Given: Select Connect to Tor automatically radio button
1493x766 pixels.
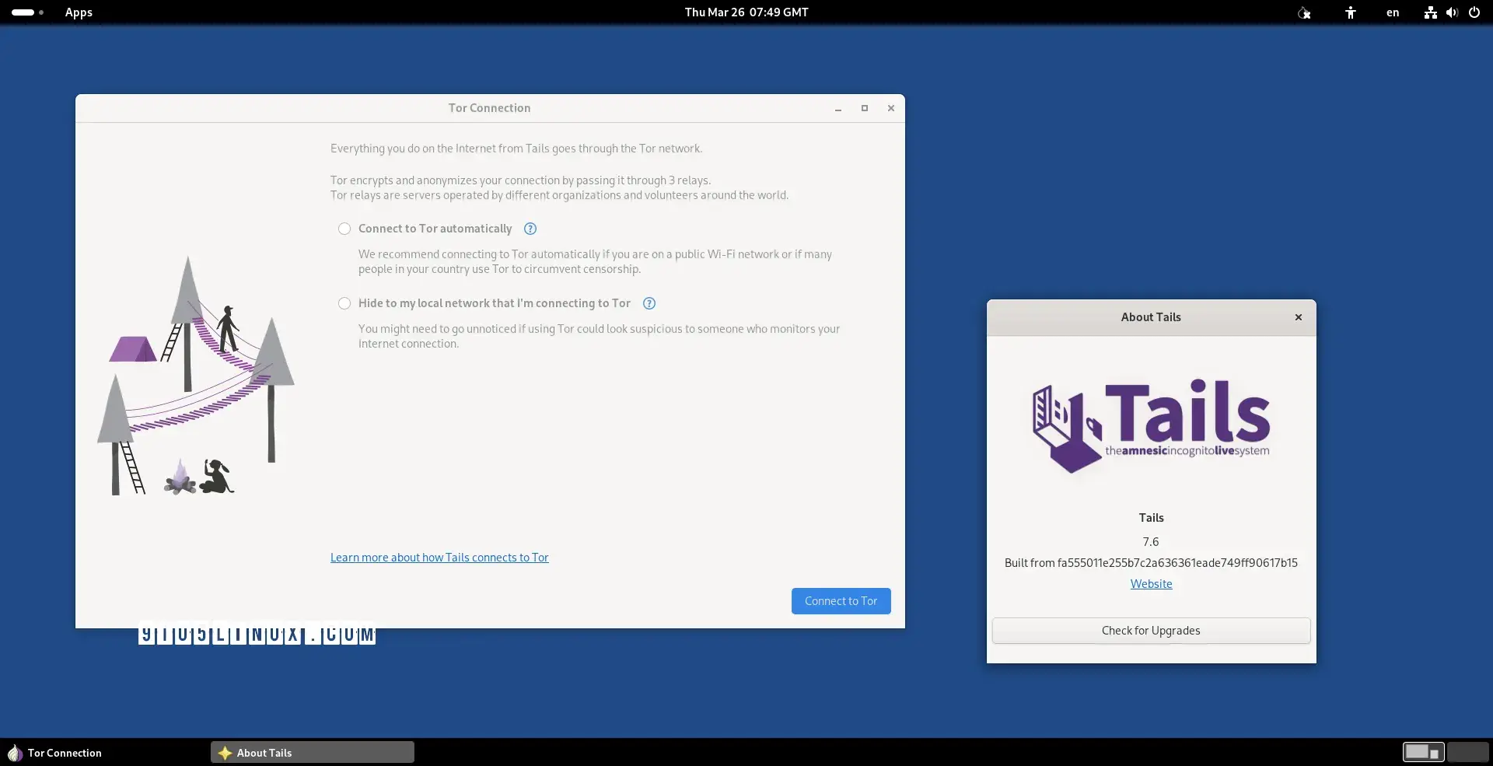Looking at the screenshot, I should (344, 229).
